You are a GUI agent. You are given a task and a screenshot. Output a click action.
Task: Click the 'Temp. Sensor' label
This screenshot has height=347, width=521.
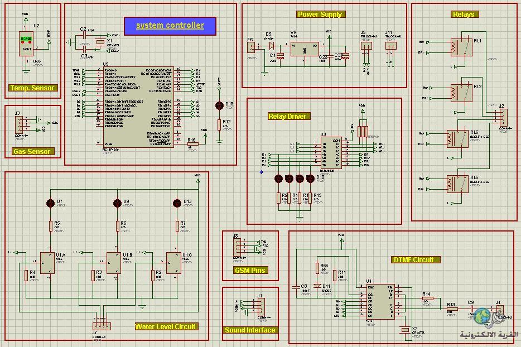coord(32,88)
